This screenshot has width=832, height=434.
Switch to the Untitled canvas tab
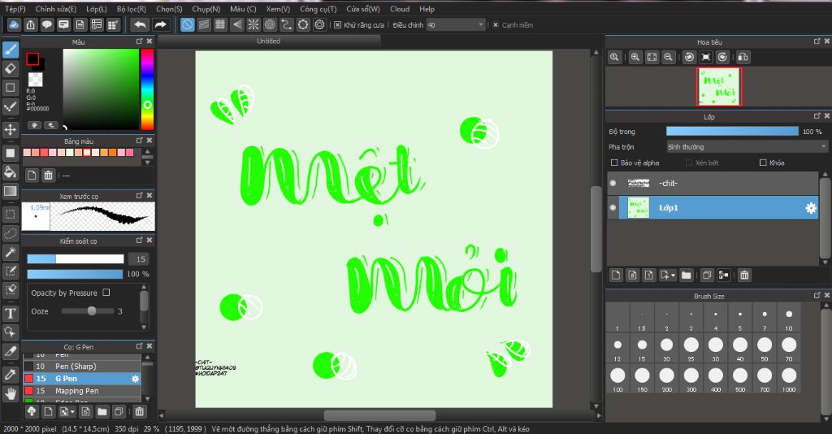coord(268,41)
